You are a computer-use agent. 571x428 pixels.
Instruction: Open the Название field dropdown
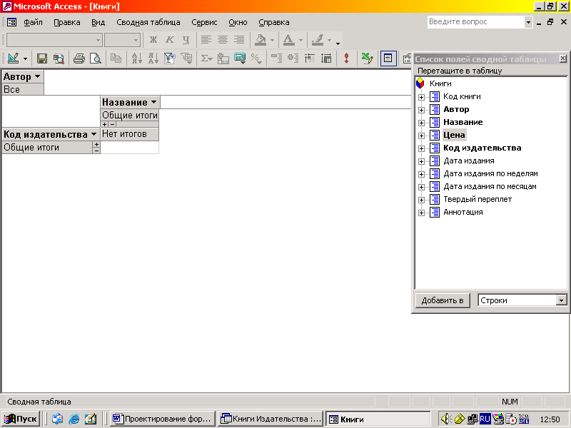[153, 102]
